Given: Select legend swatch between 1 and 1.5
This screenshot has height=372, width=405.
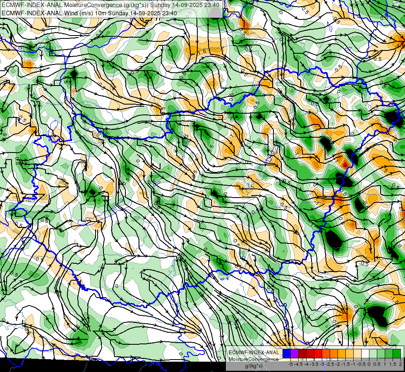Looking at the screenshot, I should [x=389, y=353].
